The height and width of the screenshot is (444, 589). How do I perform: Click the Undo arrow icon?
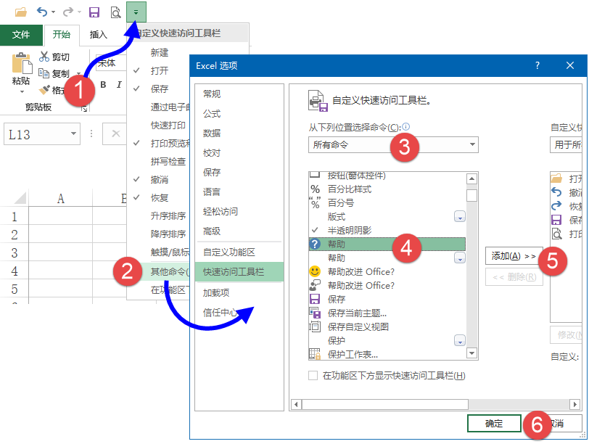click(x=41, y=12)
